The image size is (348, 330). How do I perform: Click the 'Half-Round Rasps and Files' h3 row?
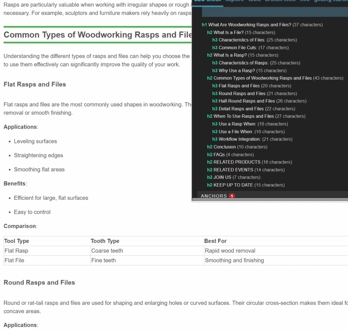tap(259, 101)
